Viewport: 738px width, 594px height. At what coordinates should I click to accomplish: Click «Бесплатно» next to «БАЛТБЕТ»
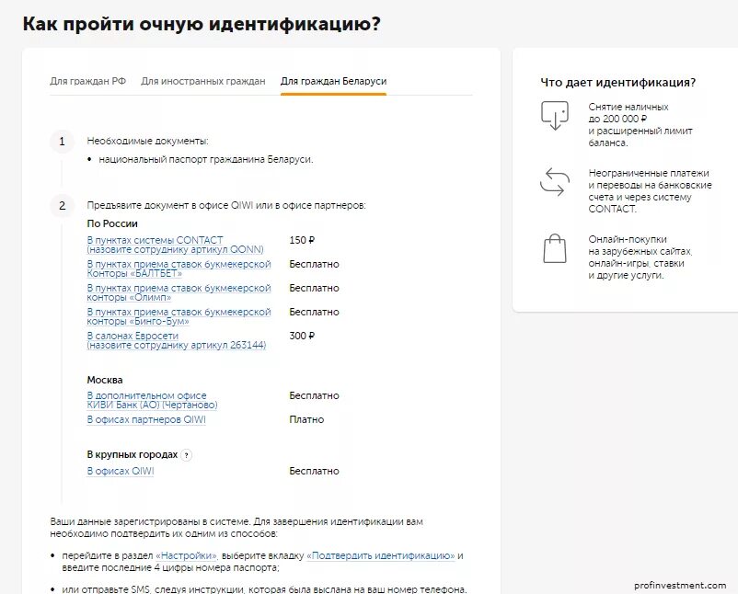[314, 264]
